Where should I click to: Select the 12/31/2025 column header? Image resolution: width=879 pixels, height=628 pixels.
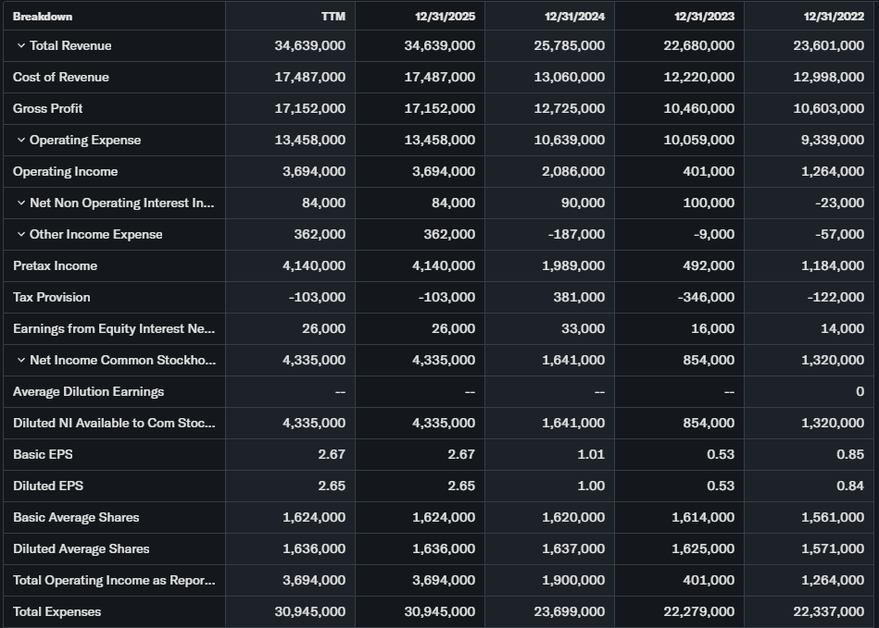click(x=446, y=16)
